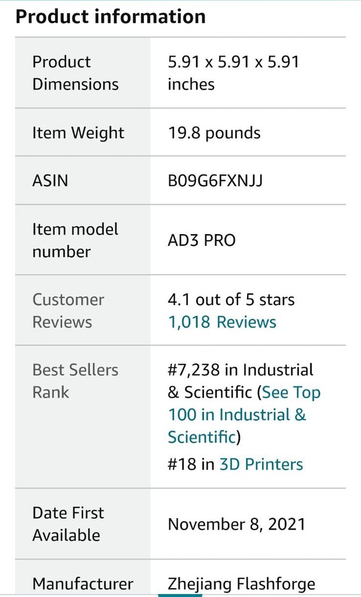361x597 pixels.
Task: Tap the 4.1 out of 5 stars text
Action: point(231,300)
